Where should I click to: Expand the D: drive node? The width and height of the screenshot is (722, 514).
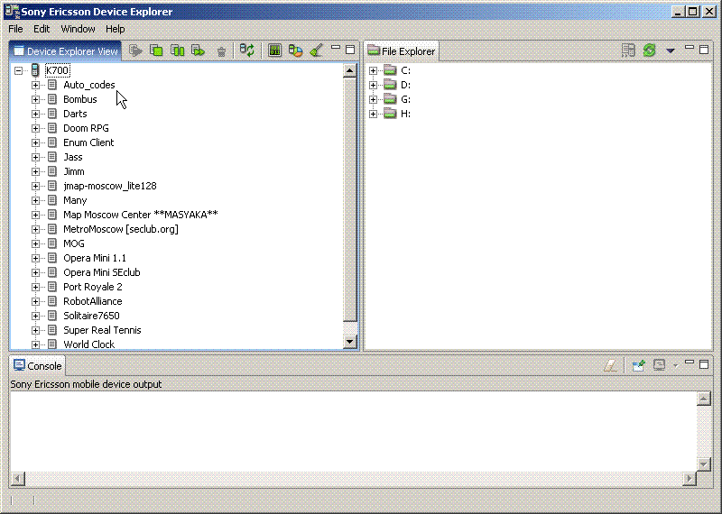[373, 85]
